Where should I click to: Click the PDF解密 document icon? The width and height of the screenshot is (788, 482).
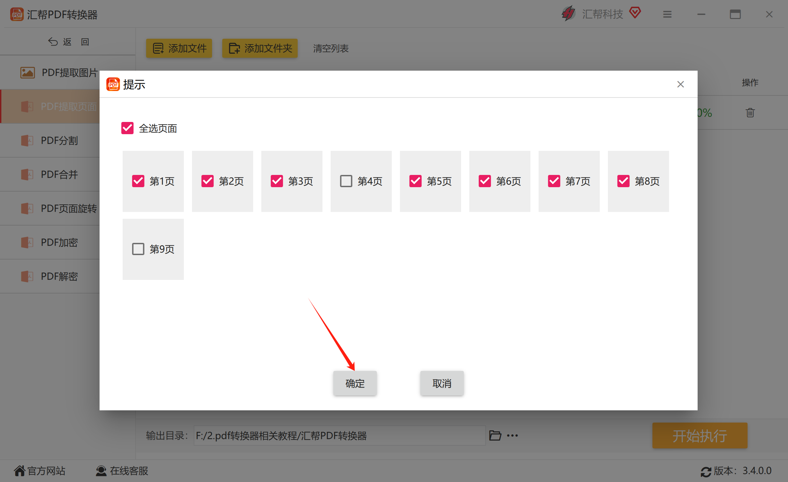[x=27, y=276]
